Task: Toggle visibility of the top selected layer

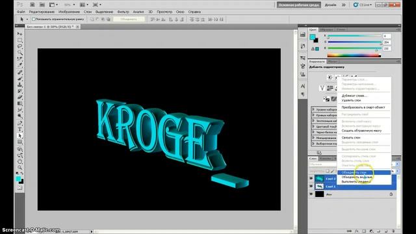Action: 311,179
